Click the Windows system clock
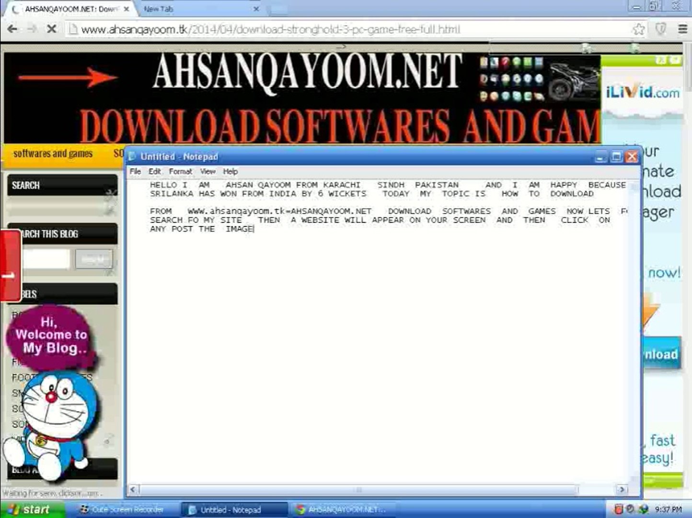Image resolution: width=692 pixels, height=518 pixels. 668,509
